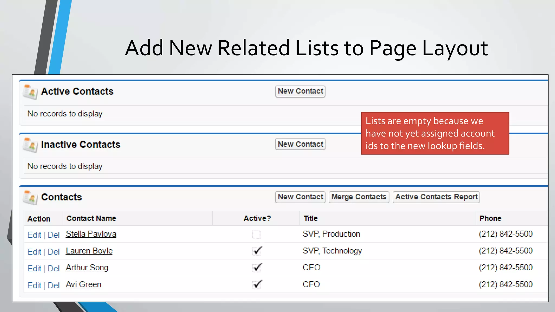
Task: Click the Inactive Contacts list icon
Action: pos(30,145)
